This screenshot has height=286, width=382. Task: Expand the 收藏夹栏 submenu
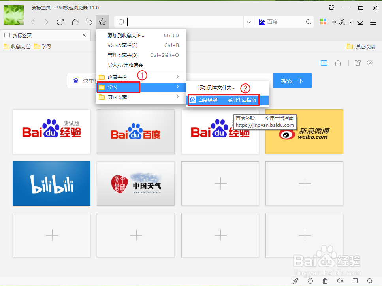141,77
